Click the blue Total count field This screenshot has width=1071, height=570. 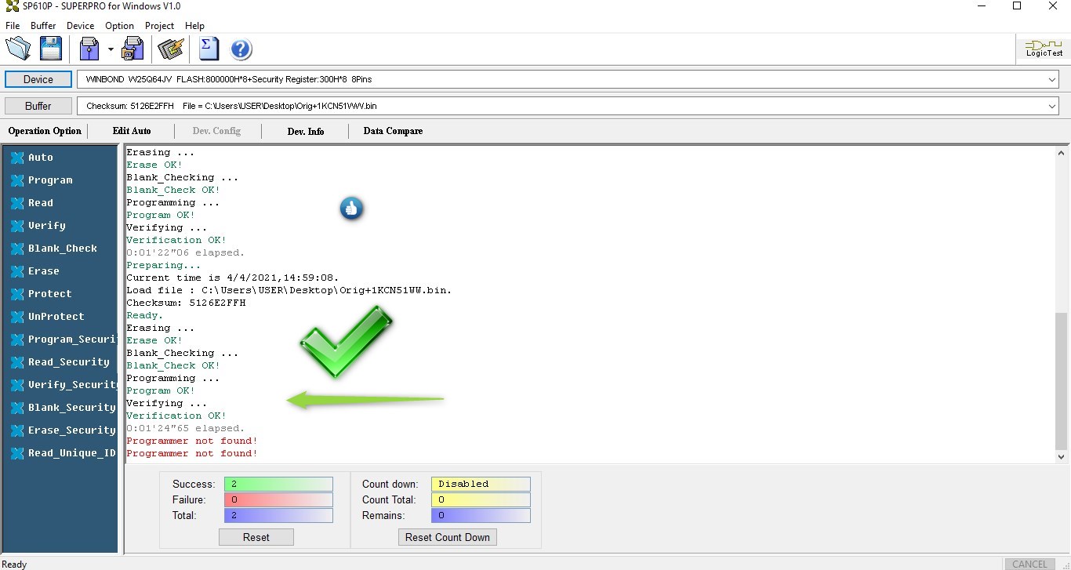click(x=278, y=515)
